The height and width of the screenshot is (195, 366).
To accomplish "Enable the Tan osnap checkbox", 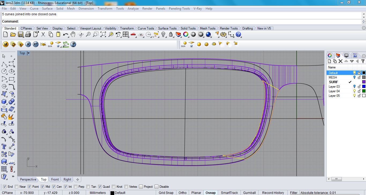I will tap(88, 187).
